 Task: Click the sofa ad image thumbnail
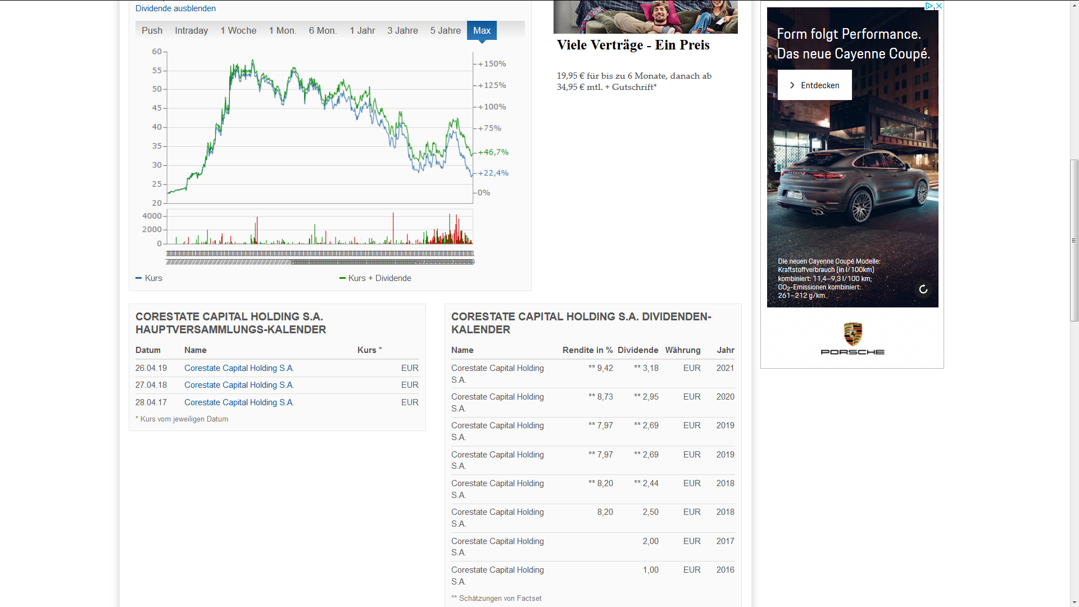(645, 17)
